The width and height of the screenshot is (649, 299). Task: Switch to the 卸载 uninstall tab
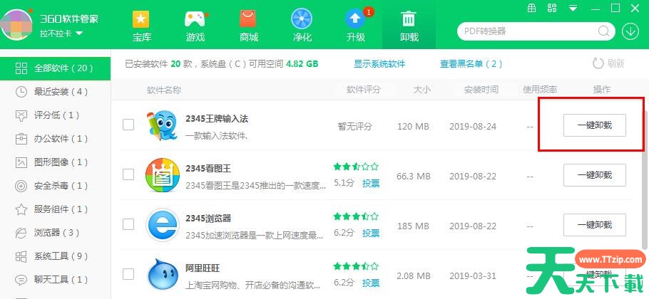click(x=409, y=26)
